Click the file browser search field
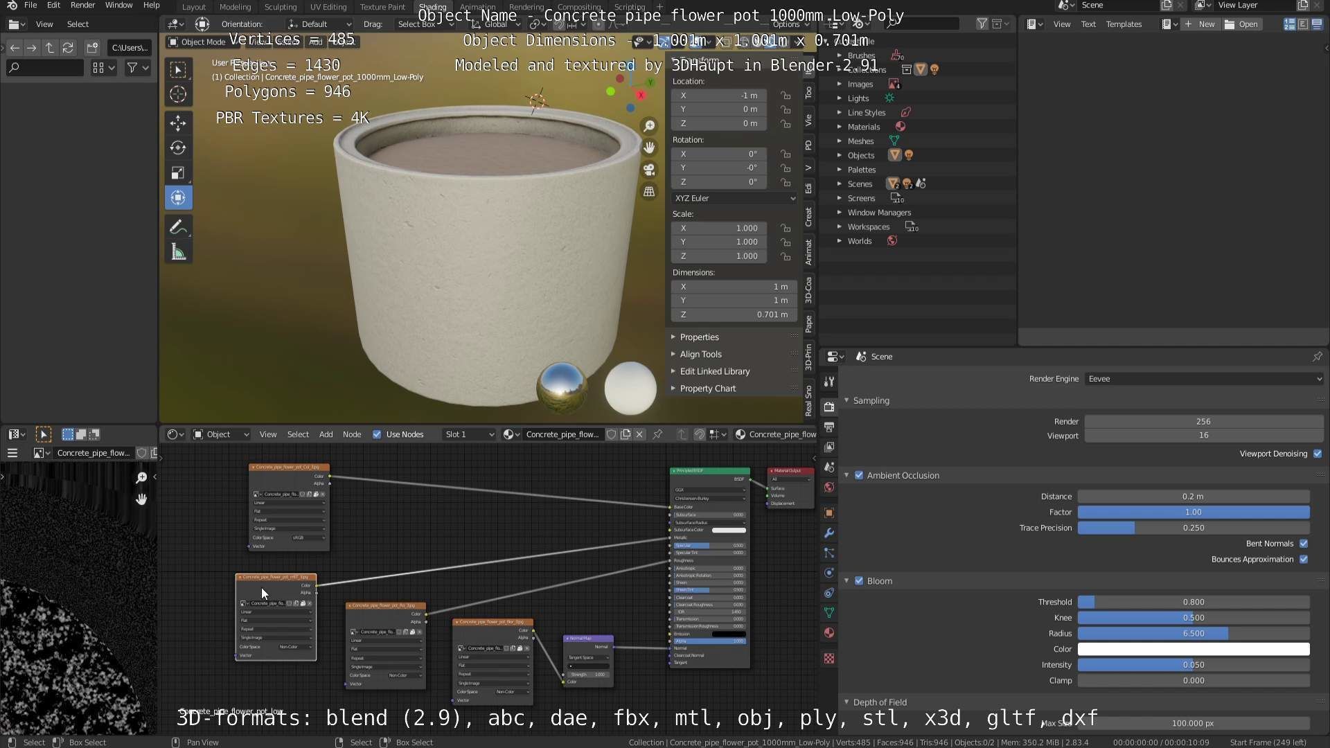Screen dimensions: 1330x748 [45, 68]
